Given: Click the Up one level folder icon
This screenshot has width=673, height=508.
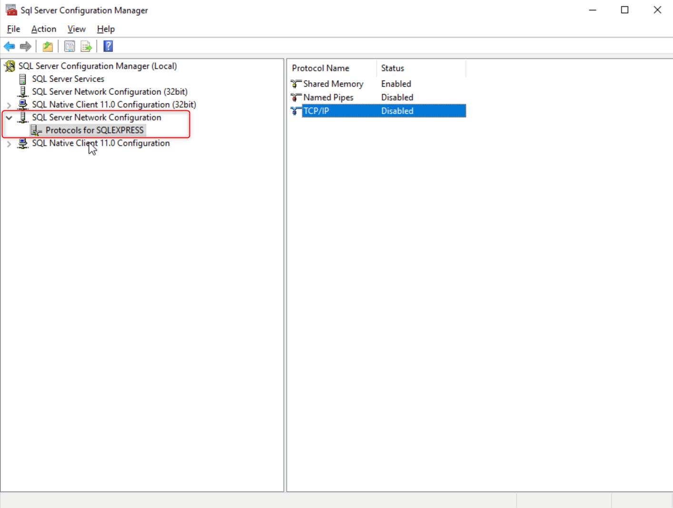Looking at the screenshot, I should [x=48, y=46].
